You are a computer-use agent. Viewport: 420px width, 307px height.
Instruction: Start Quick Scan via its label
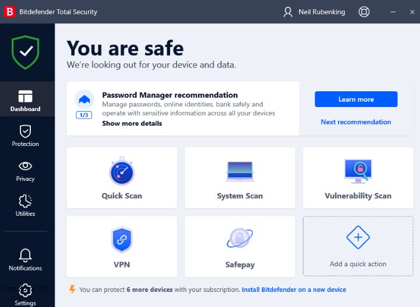pos(122,196)
